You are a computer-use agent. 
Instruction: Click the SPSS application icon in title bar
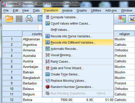pyautogui.click(x=4, y=4)
